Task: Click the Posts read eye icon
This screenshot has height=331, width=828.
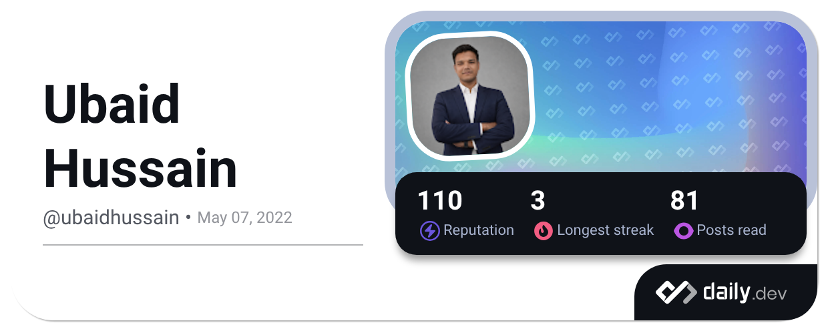Action: coord(683,231)
